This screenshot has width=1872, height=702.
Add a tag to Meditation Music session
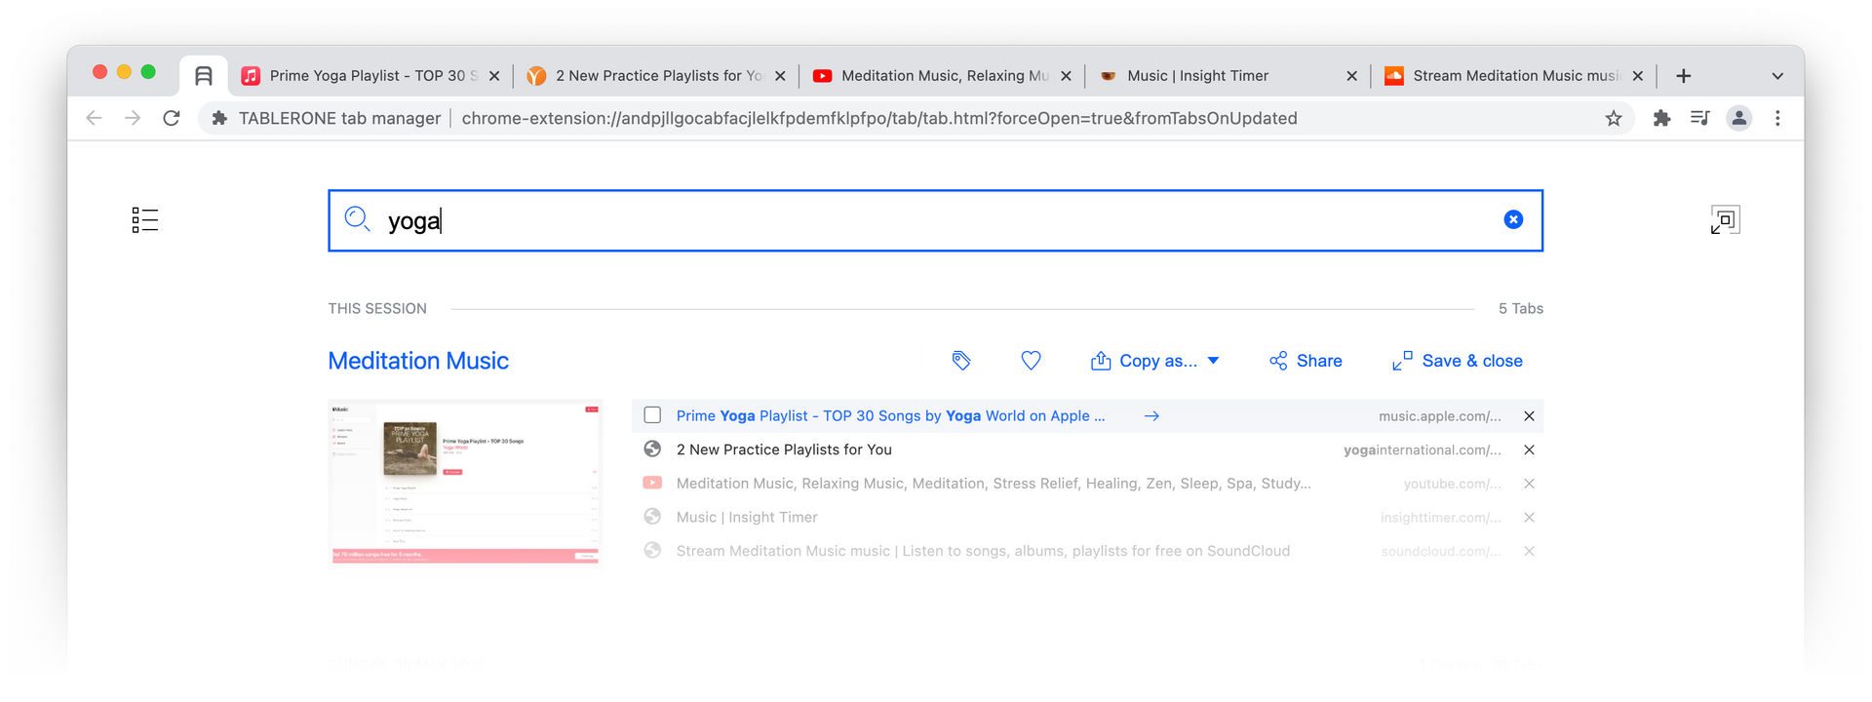click(x=961, y=361)
